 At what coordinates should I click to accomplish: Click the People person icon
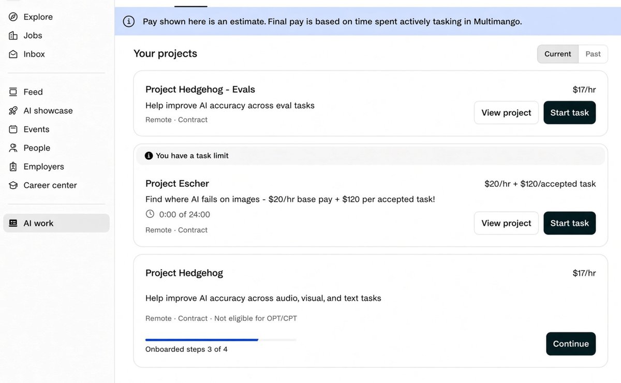tap(13, 148)
